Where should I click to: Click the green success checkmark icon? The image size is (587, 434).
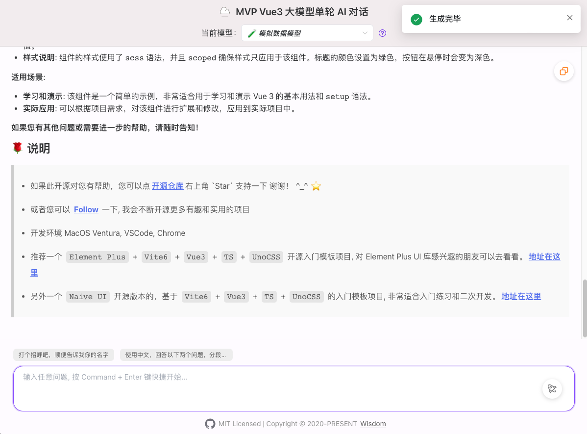click(x=416, y=19)
